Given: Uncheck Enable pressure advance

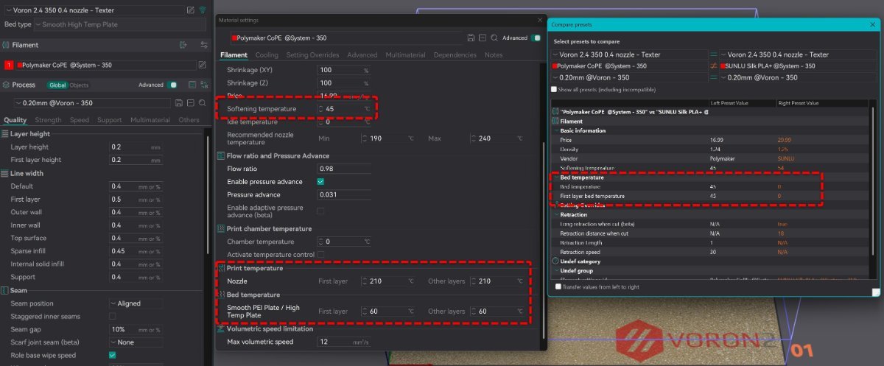Looking at the screenshot, I should tap(320, 181).
